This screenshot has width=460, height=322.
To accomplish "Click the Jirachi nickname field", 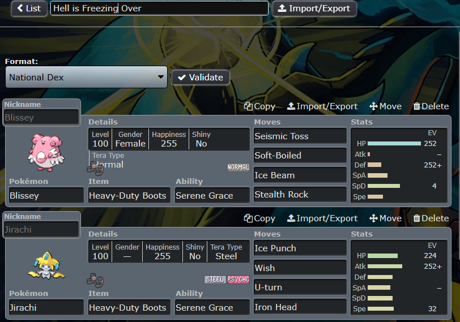I will pyautogui.click(x=41, y=229).
